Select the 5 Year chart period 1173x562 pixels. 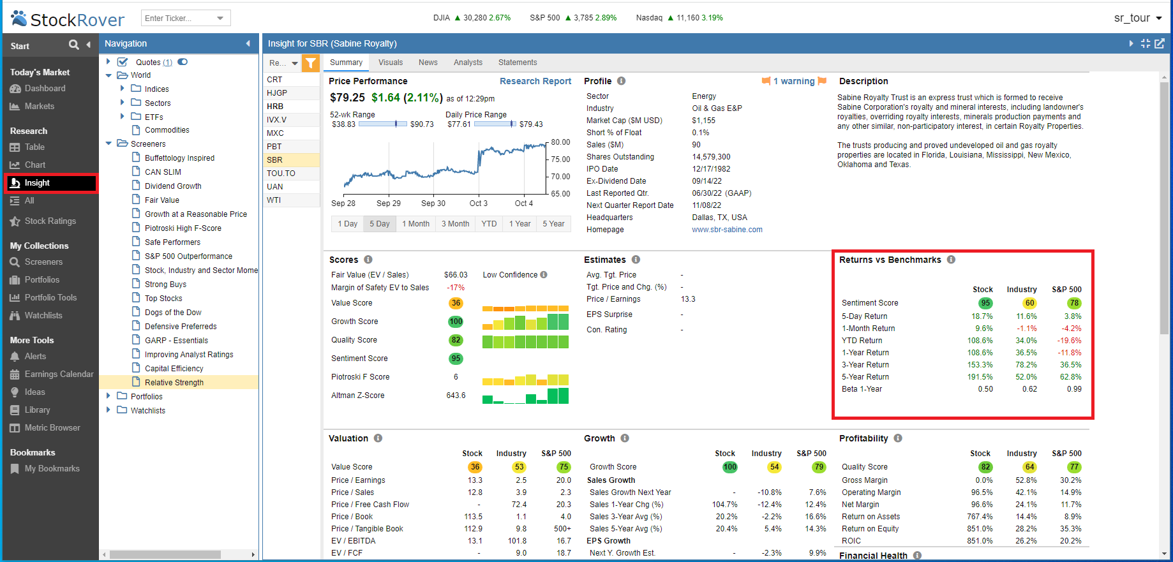coord(553,224)
